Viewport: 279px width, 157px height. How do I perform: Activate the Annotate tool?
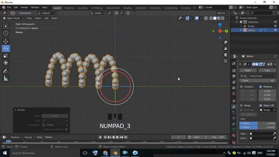point(6,71)
